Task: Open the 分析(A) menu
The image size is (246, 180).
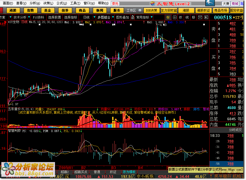Action: click(35, 3)
